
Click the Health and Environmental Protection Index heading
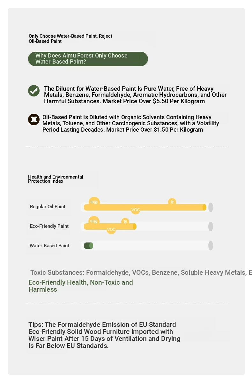tap(56, 179)
